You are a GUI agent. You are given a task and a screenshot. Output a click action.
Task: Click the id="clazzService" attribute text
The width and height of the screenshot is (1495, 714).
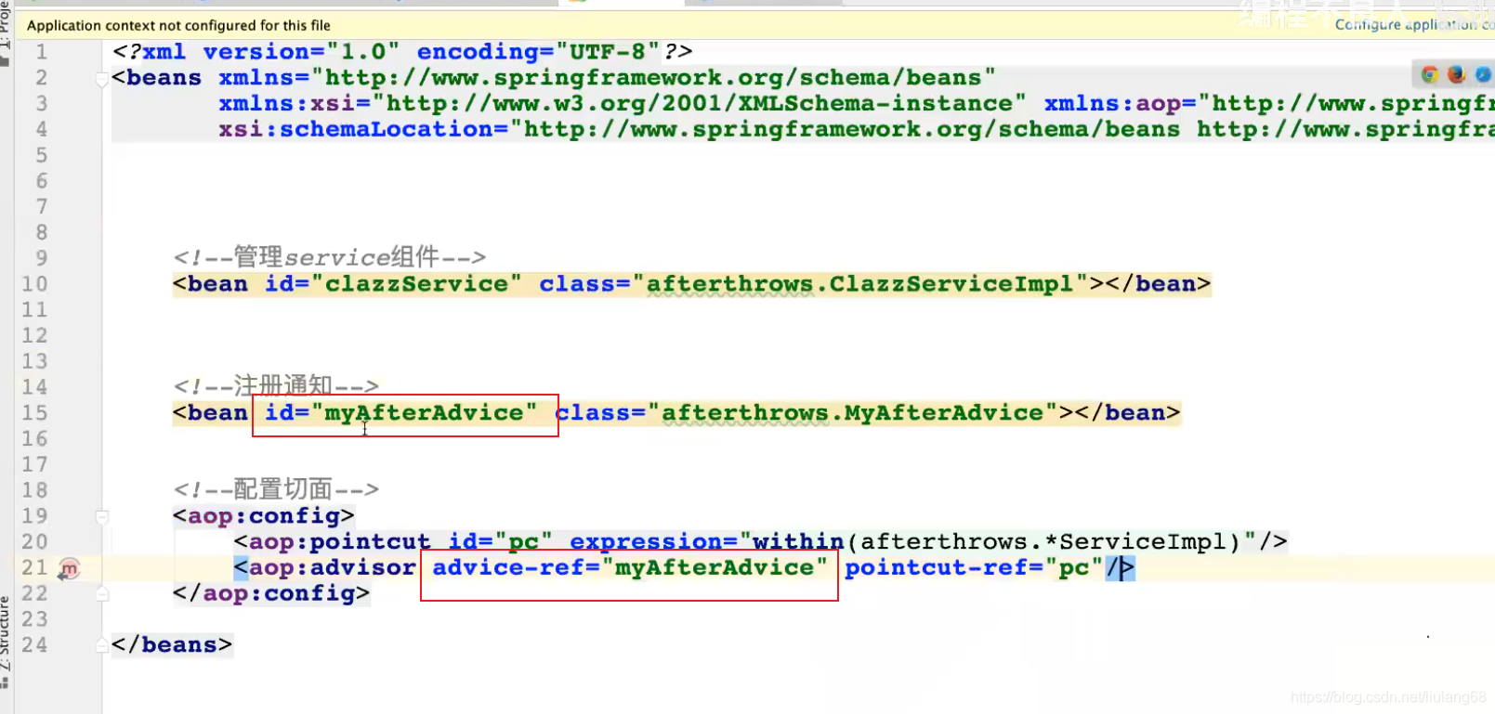pos(393,284)
